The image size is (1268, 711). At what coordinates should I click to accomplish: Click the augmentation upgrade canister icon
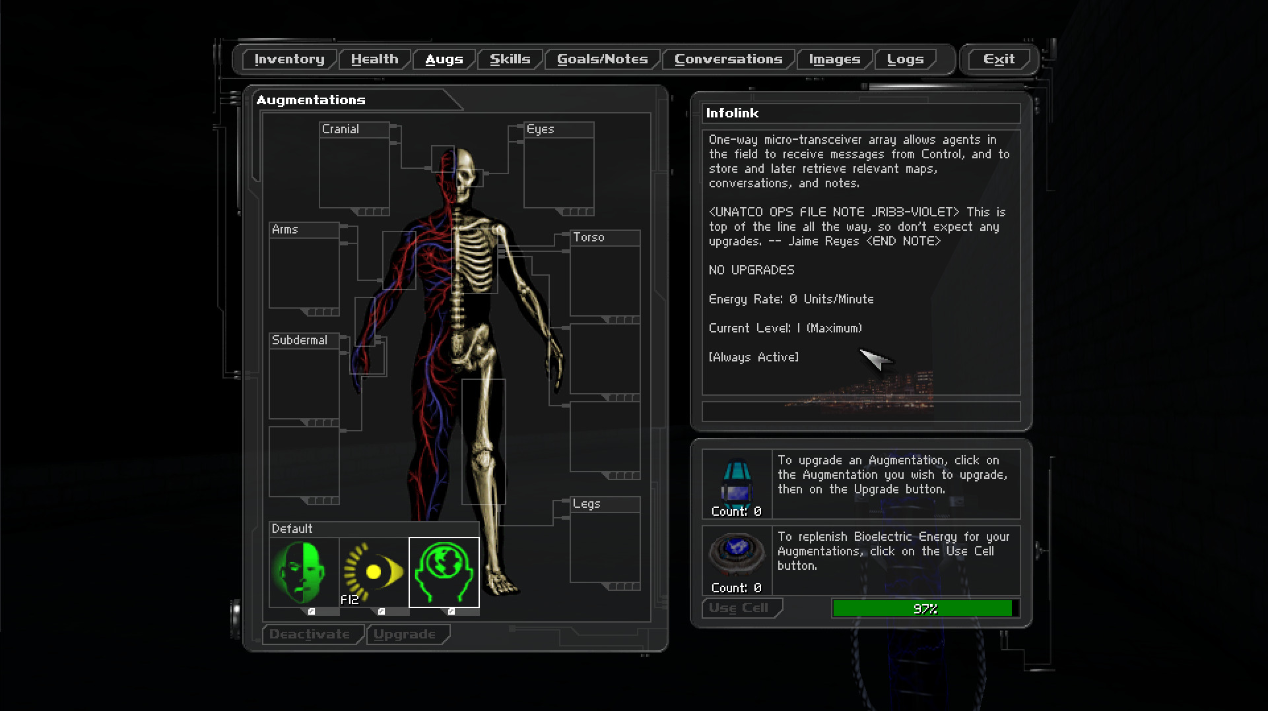(737, 481)
